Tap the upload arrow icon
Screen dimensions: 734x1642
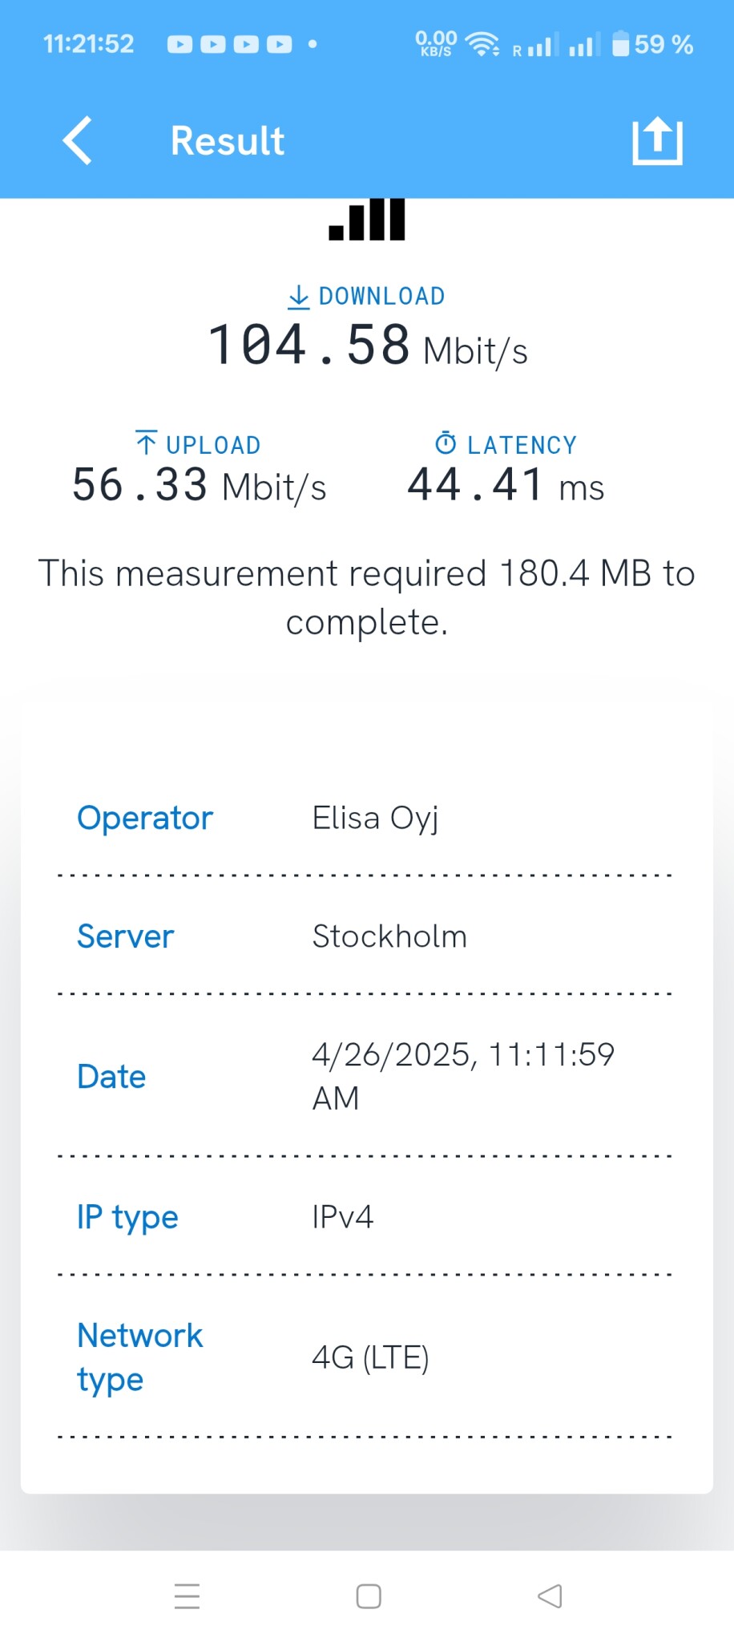[x=147, y=443]
